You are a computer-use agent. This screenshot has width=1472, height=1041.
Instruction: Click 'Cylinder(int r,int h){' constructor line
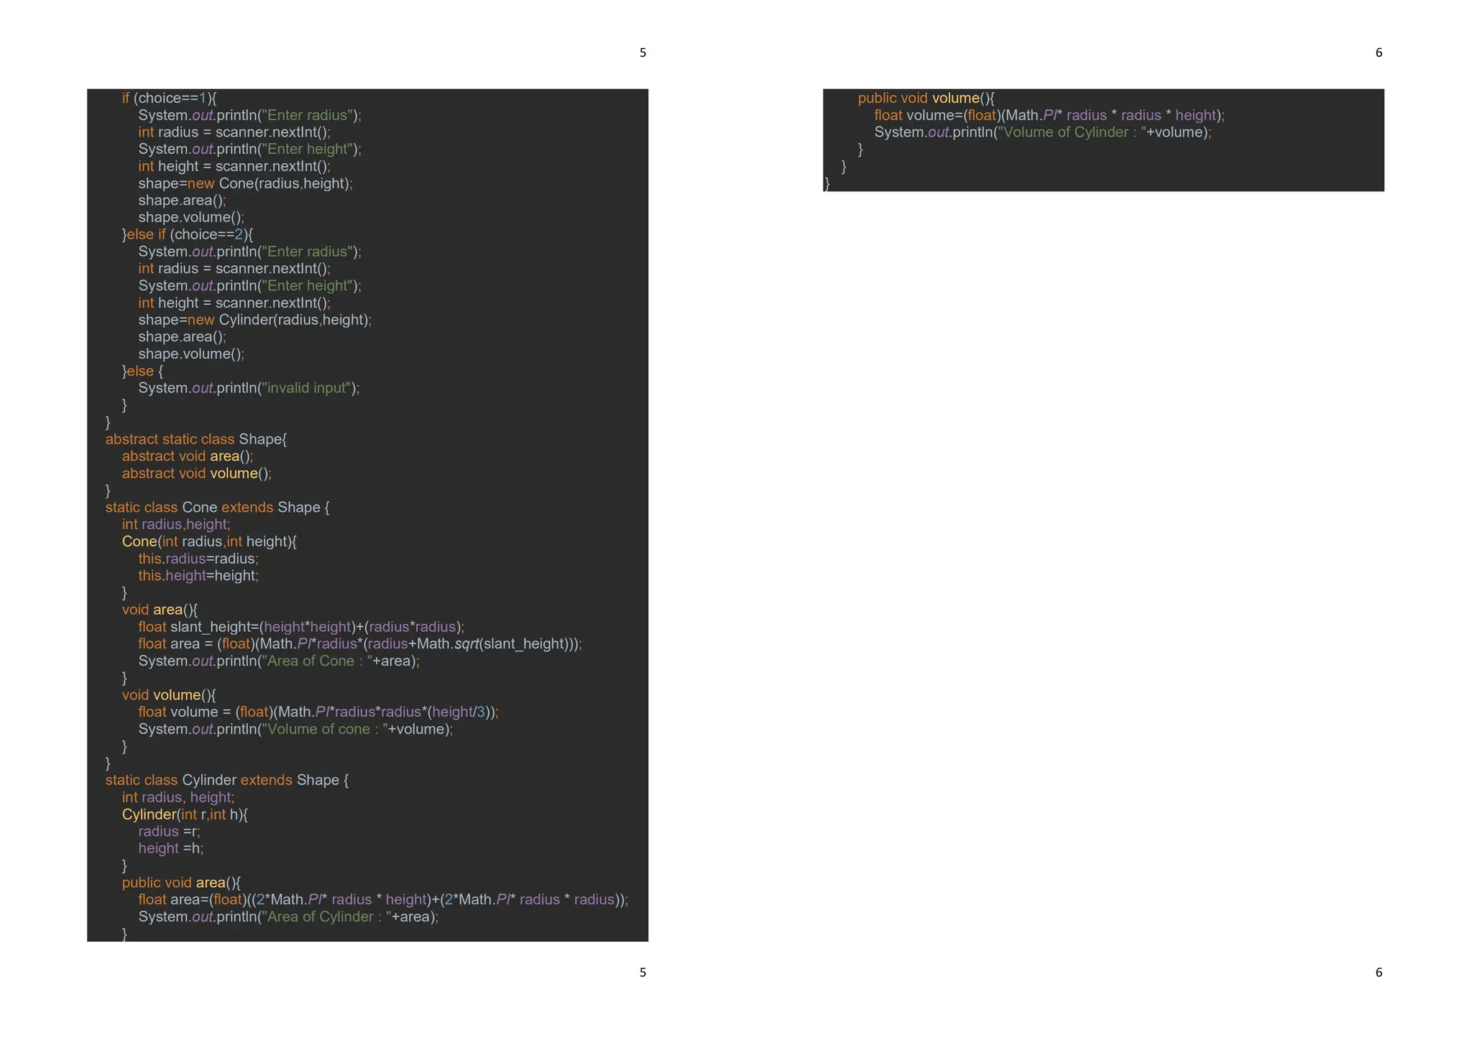[185, 815]
